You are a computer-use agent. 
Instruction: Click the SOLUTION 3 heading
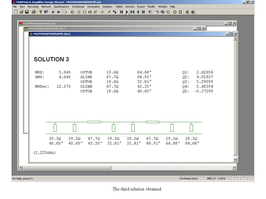[x=52, y=59]
